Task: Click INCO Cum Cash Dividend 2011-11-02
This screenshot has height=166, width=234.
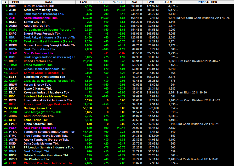Action: tap(198, 100)
